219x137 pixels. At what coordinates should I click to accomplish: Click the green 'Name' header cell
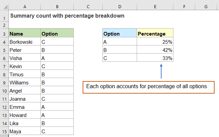[x=24, y=34]
